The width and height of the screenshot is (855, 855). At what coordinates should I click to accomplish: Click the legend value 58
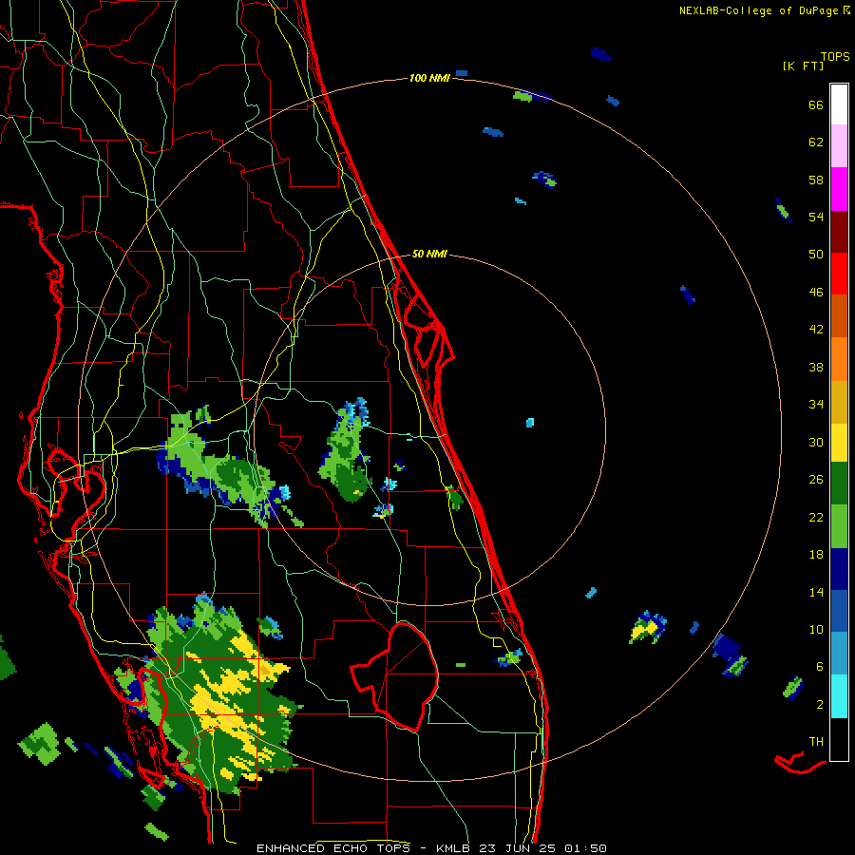816,180
